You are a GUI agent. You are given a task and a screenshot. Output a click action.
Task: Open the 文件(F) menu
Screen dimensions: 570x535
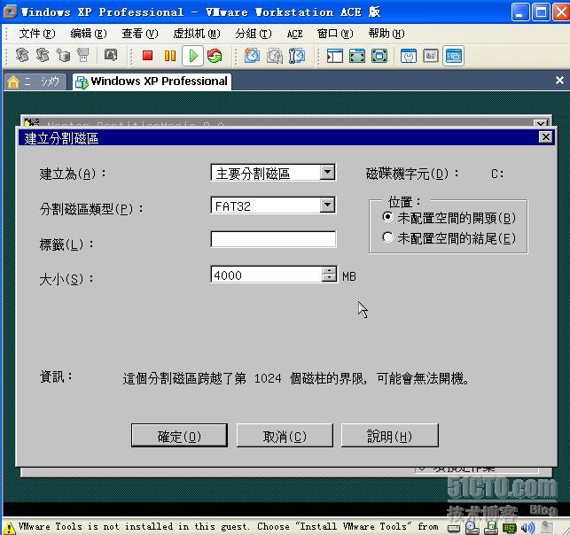point(36,34)
